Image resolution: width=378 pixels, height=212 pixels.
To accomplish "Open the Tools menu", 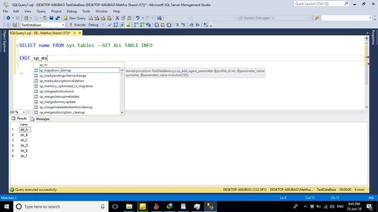I will coord(86,11).
